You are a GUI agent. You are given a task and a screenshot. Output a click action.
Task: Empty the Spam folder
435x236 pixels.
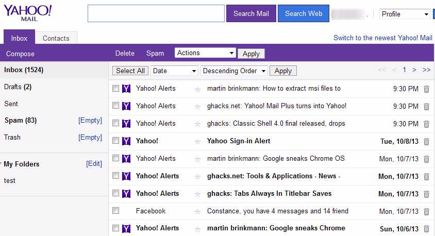(x=90, y=121)
